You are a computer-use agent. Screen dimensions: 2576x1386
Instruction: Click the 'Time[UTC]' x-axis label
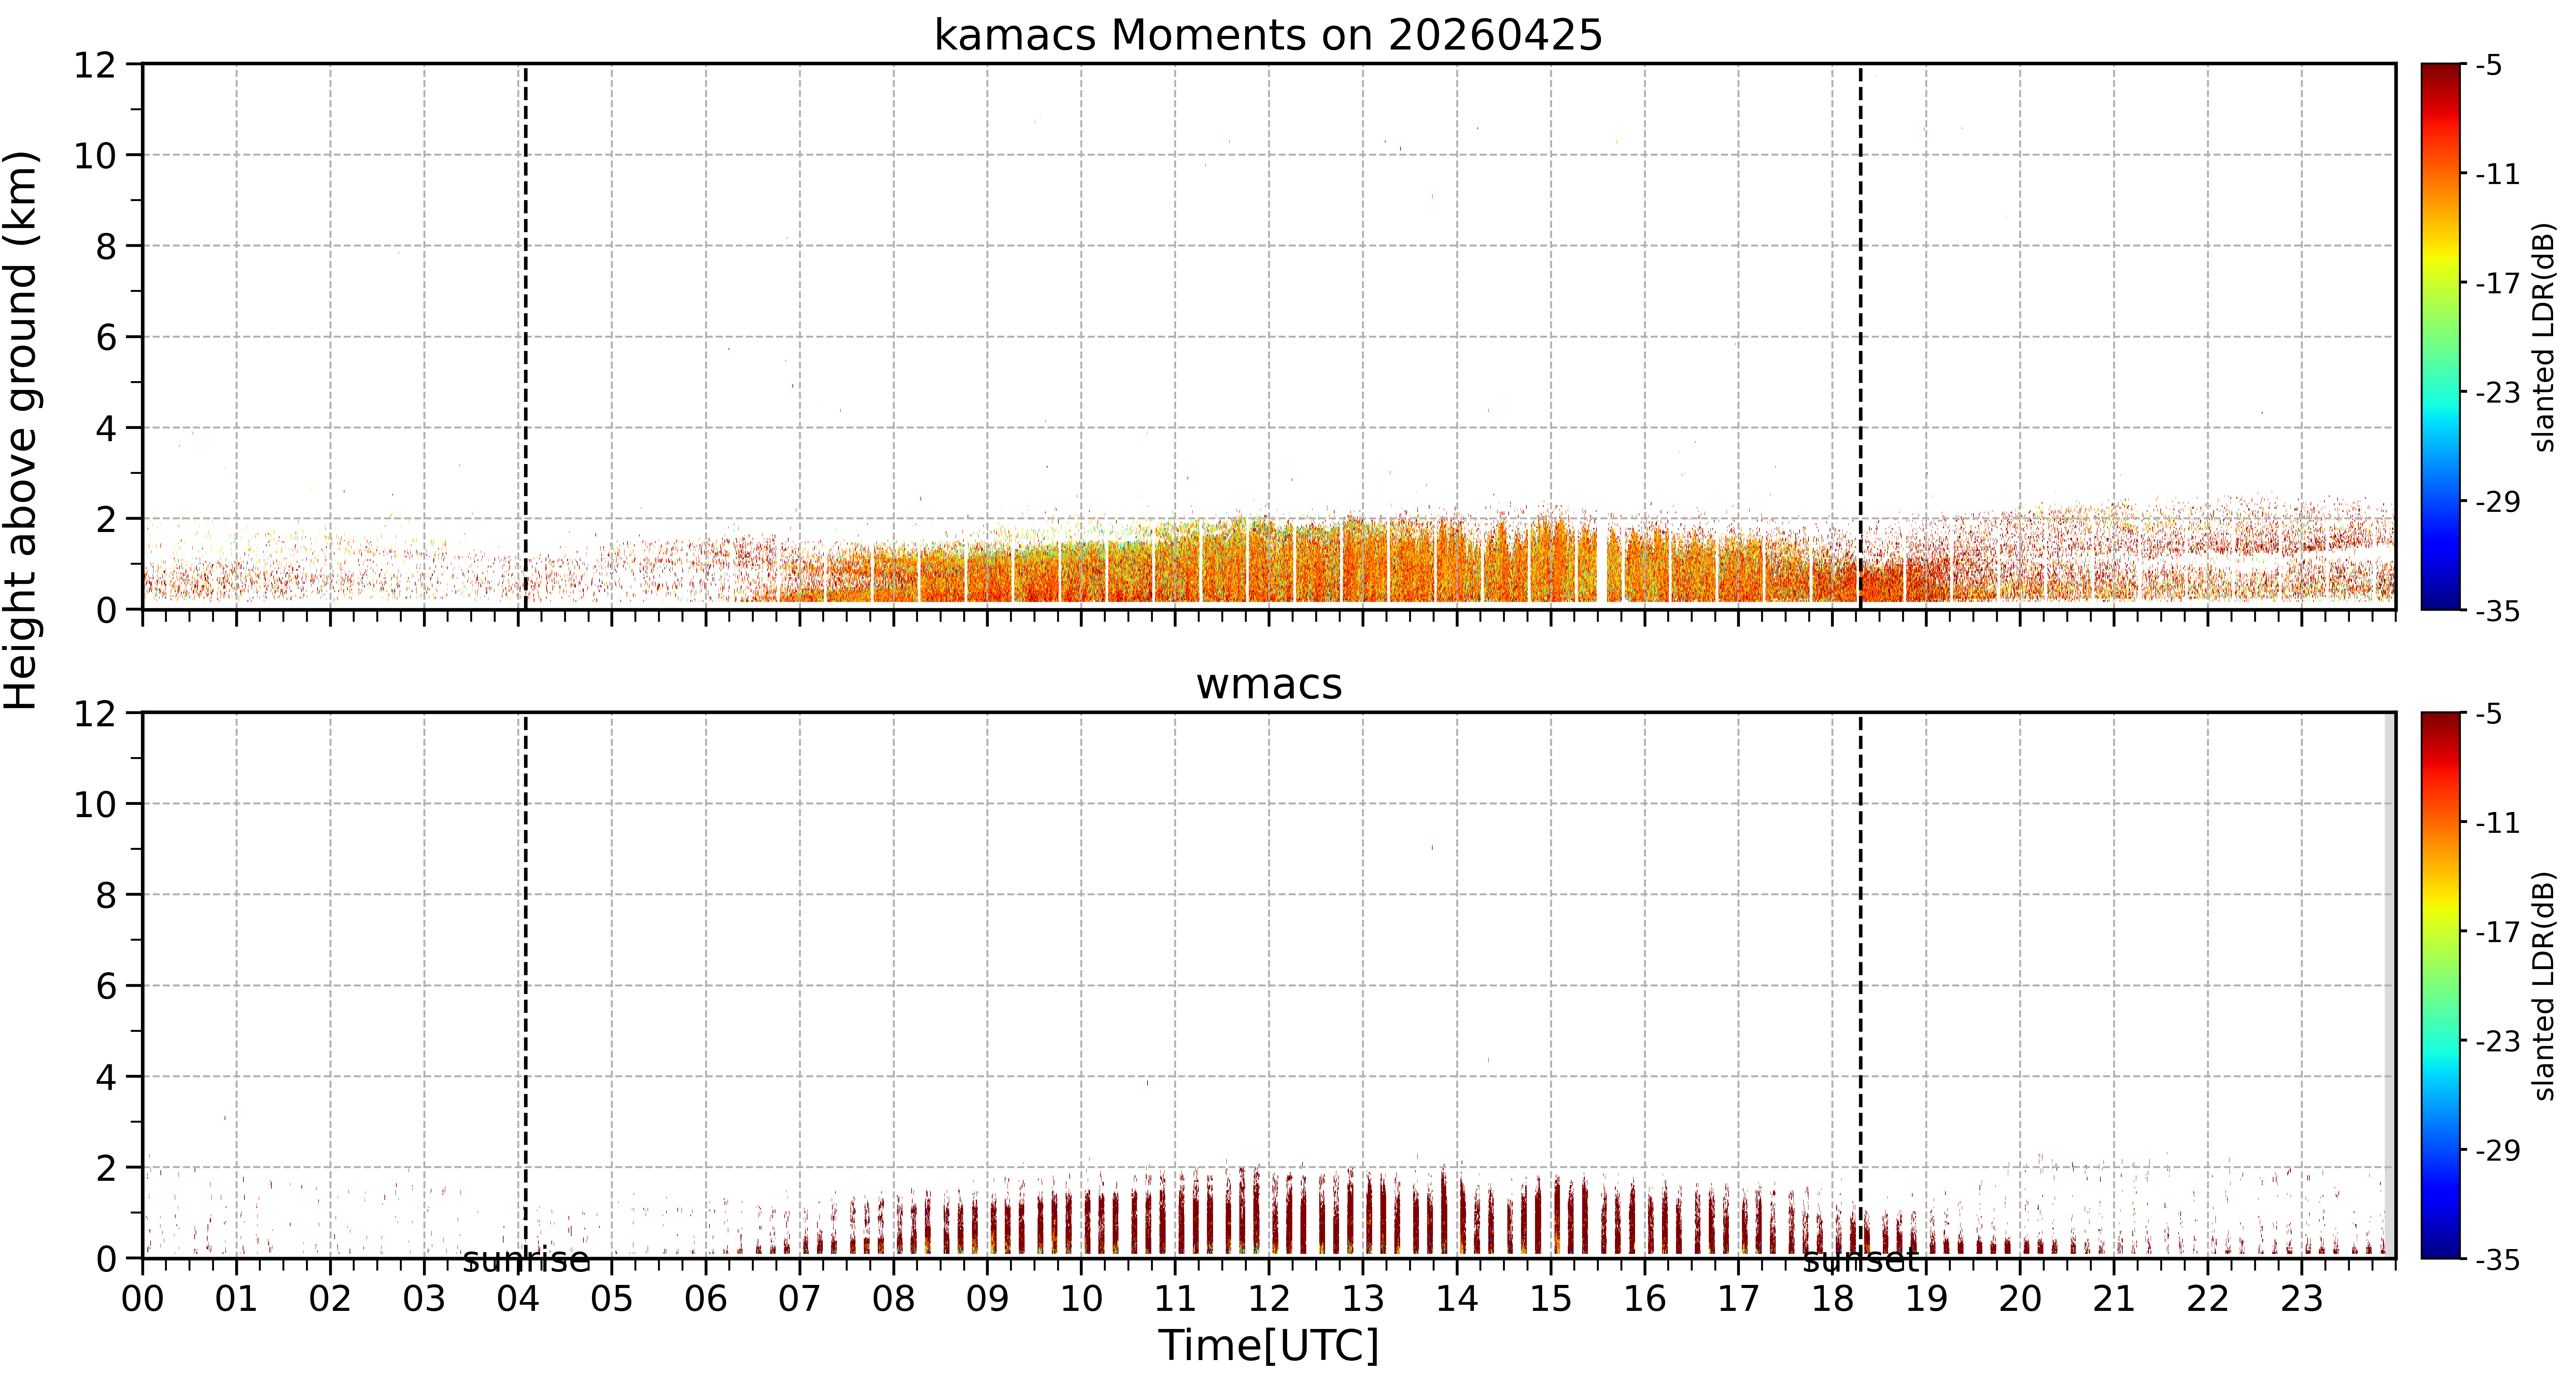tap(1268, 1346)
